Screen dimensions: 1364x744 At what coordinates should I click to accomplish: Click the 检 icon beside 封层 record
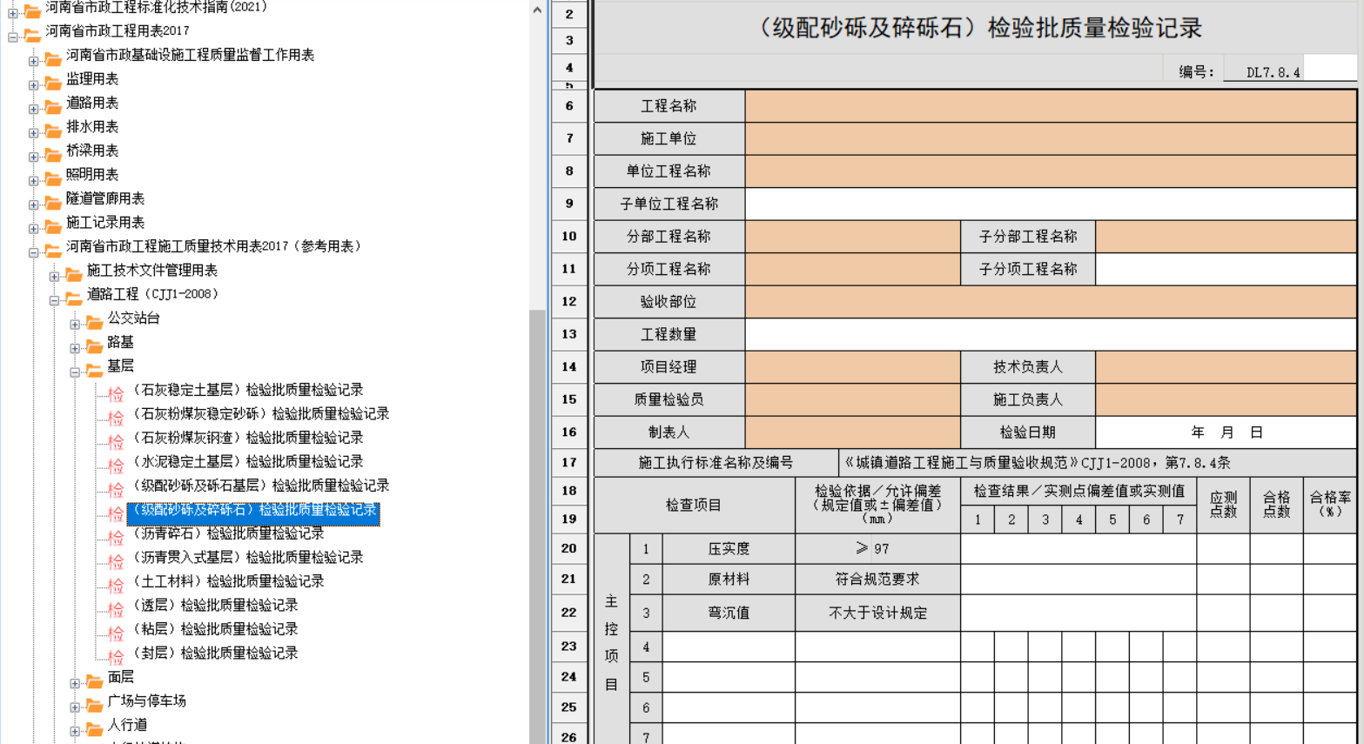tap(116, 656)
